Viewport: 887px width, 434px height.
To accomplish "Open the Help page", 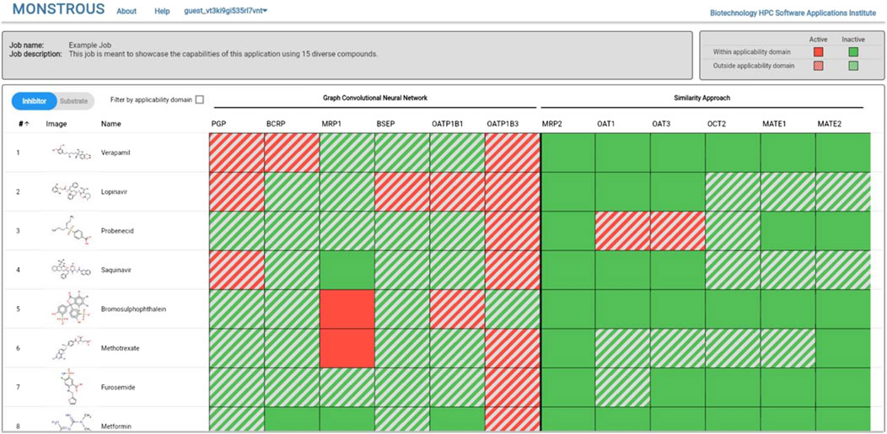I will 162,11.
